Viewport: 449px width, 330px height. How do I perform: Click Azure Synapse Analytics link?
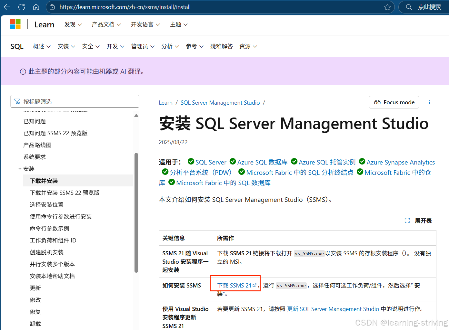point(401,162)
